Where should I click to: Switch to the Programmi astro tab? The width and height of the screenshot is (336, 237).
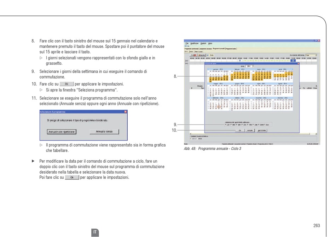pos(231,49)
